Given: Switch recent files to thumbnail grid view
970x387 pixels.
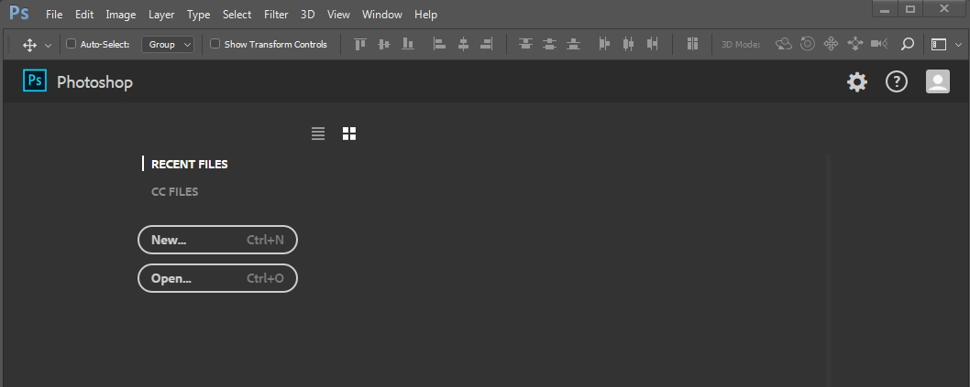Looking at the screenshot, I should point(349,134).
